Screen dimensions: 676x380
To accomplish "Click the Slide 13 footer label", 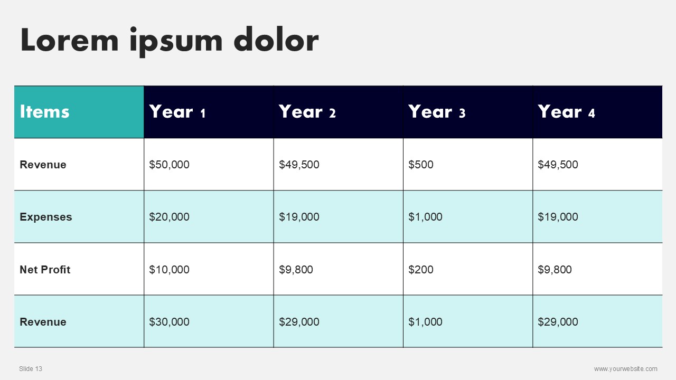I will tap(31, 369).
